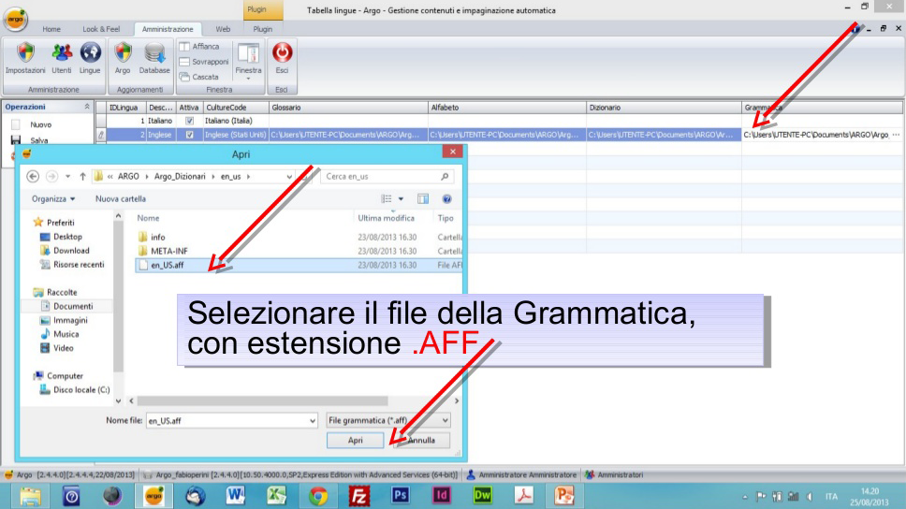Click the CultureCode column header
906x509 pixels.
[x=236, y=108]
